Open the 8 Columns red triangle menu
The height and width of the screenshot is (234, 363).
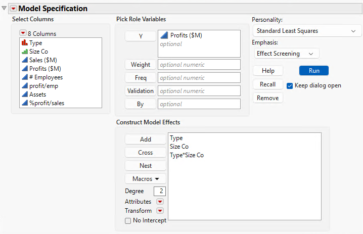(x=23, y=34)
